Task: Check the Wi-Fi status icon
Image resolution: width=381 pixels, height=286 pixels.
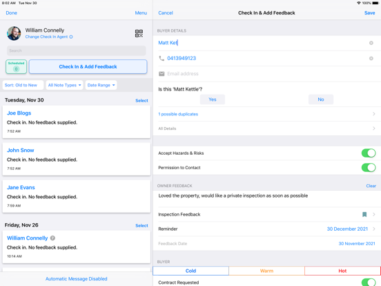Action: [359, 3]
